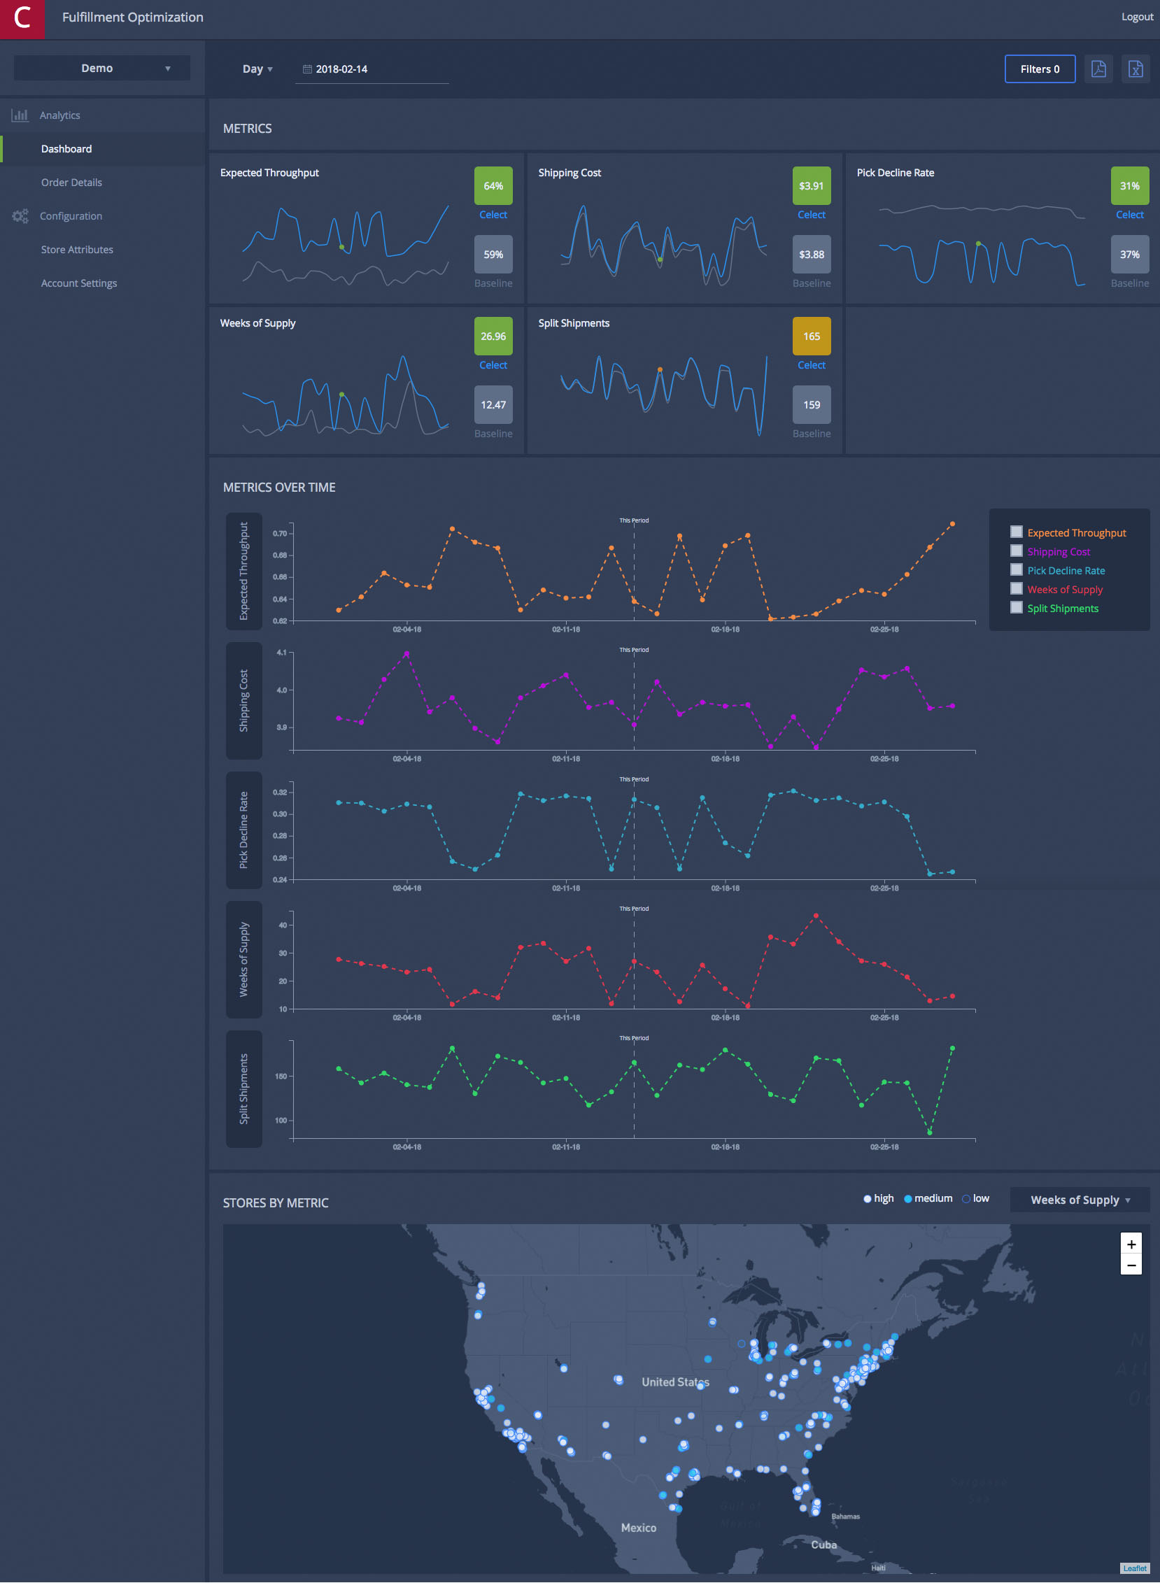1160x1583 pixels.
Task: Zoom in on the stores map
Action: (1131, 1243)
